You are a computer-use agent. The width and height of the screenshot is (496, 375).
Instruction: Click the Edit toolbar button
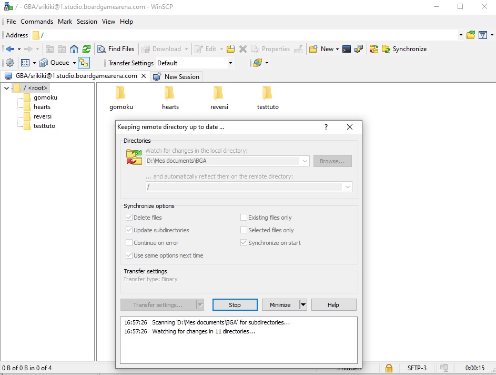coord(205,49)
